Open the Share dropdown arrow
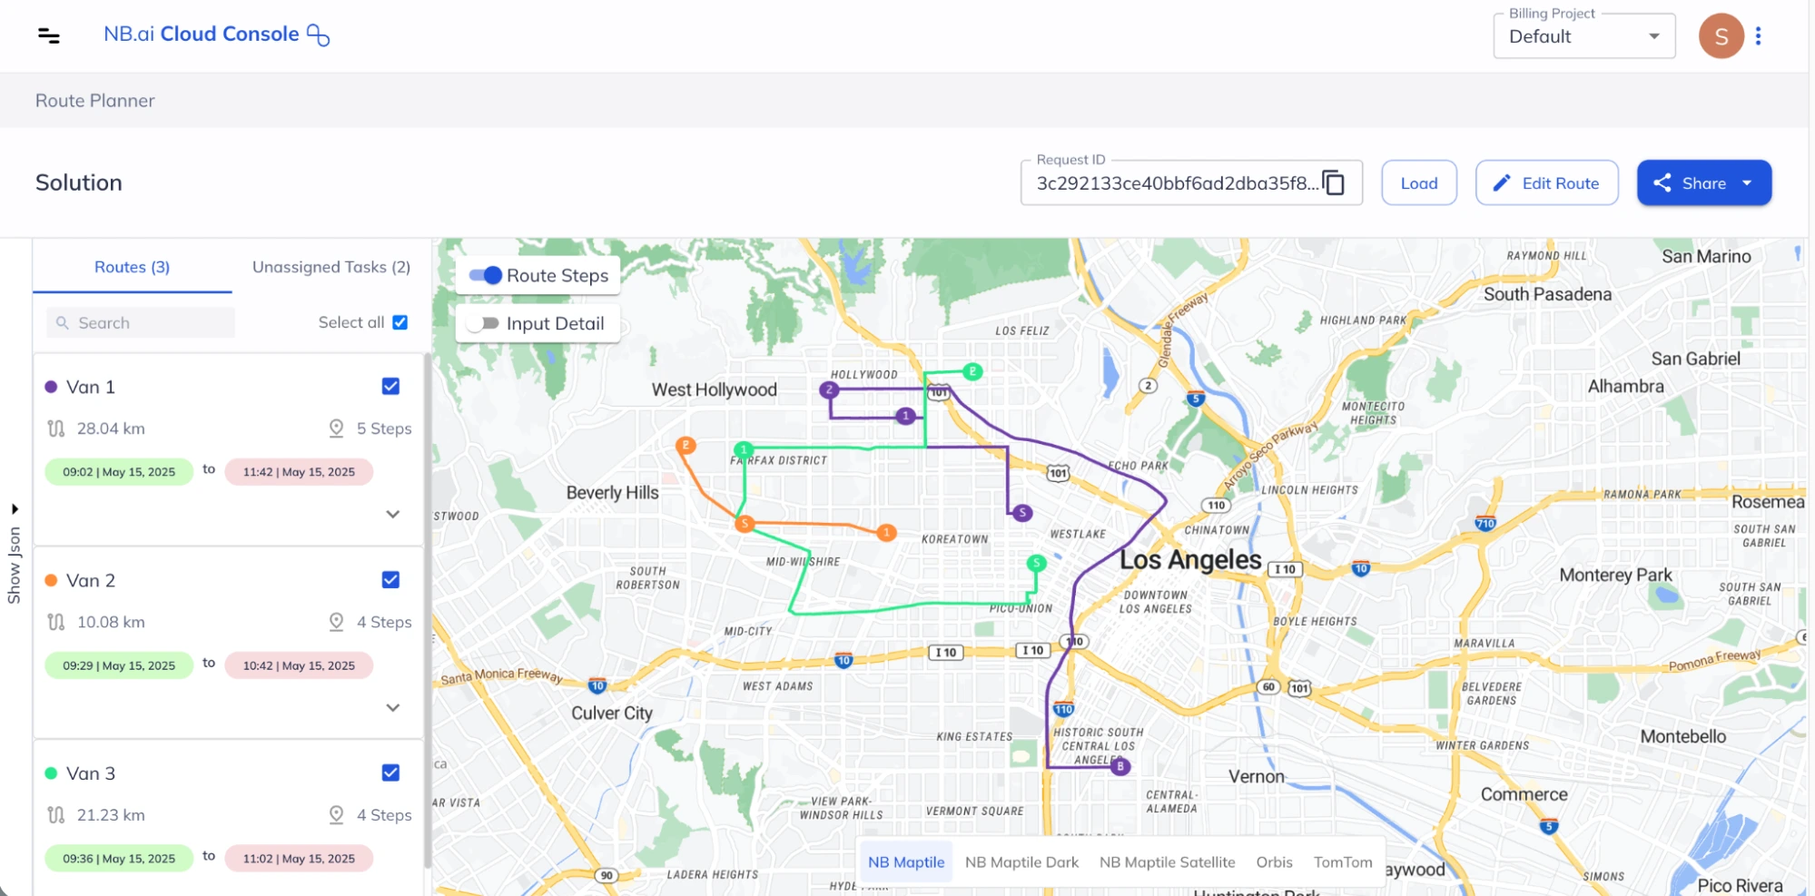The height and width of the screenshot is (896, 1815). coord(1748,182)
